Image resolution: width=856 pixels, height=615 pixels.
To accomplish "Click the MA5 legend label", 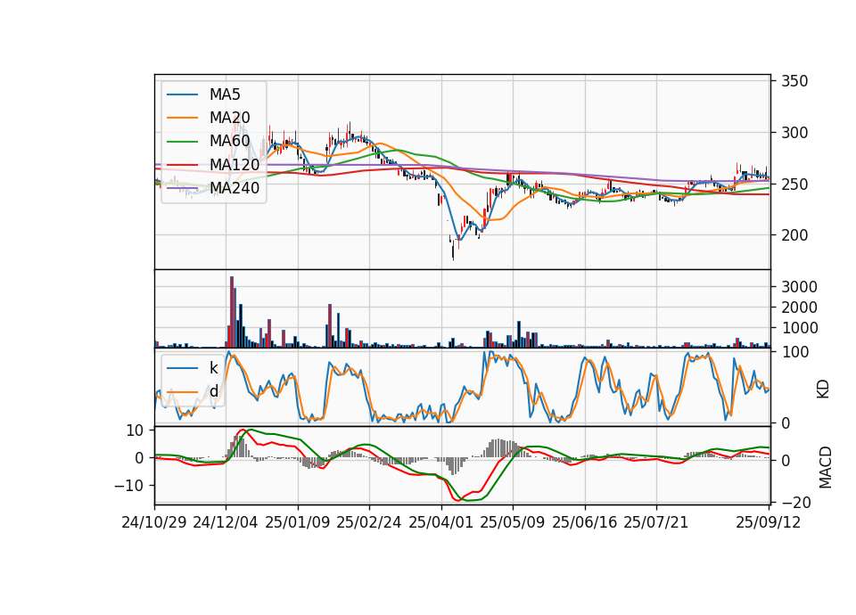I will tap(225, 94).
